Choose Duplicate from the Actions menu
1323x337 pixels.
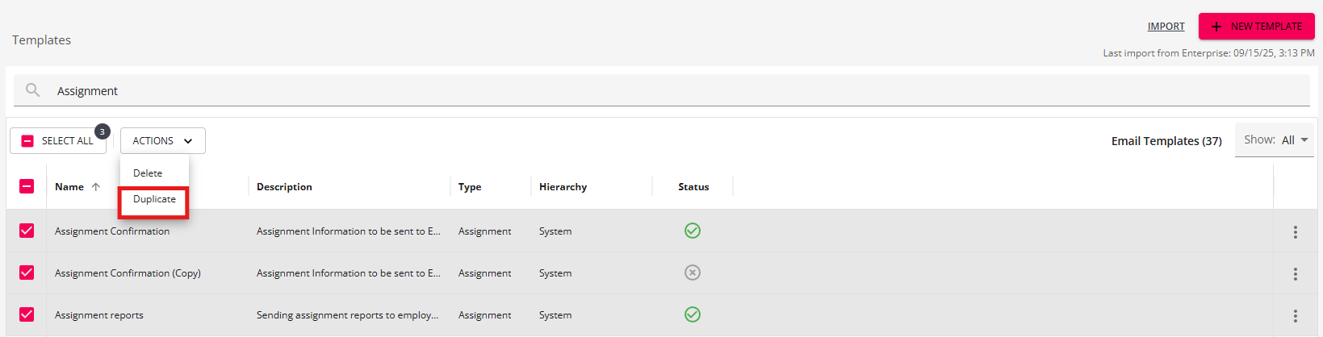tap(154, 199)
